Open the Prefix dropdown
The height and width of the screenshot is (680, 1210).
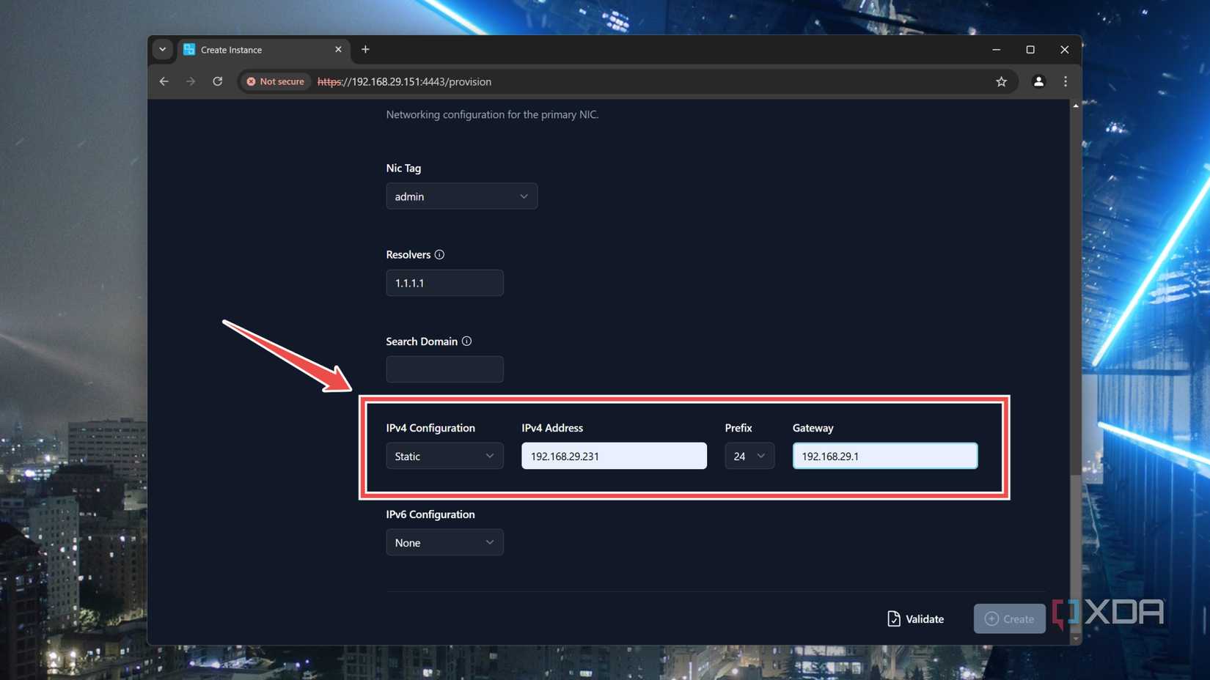tap(749, 456)
